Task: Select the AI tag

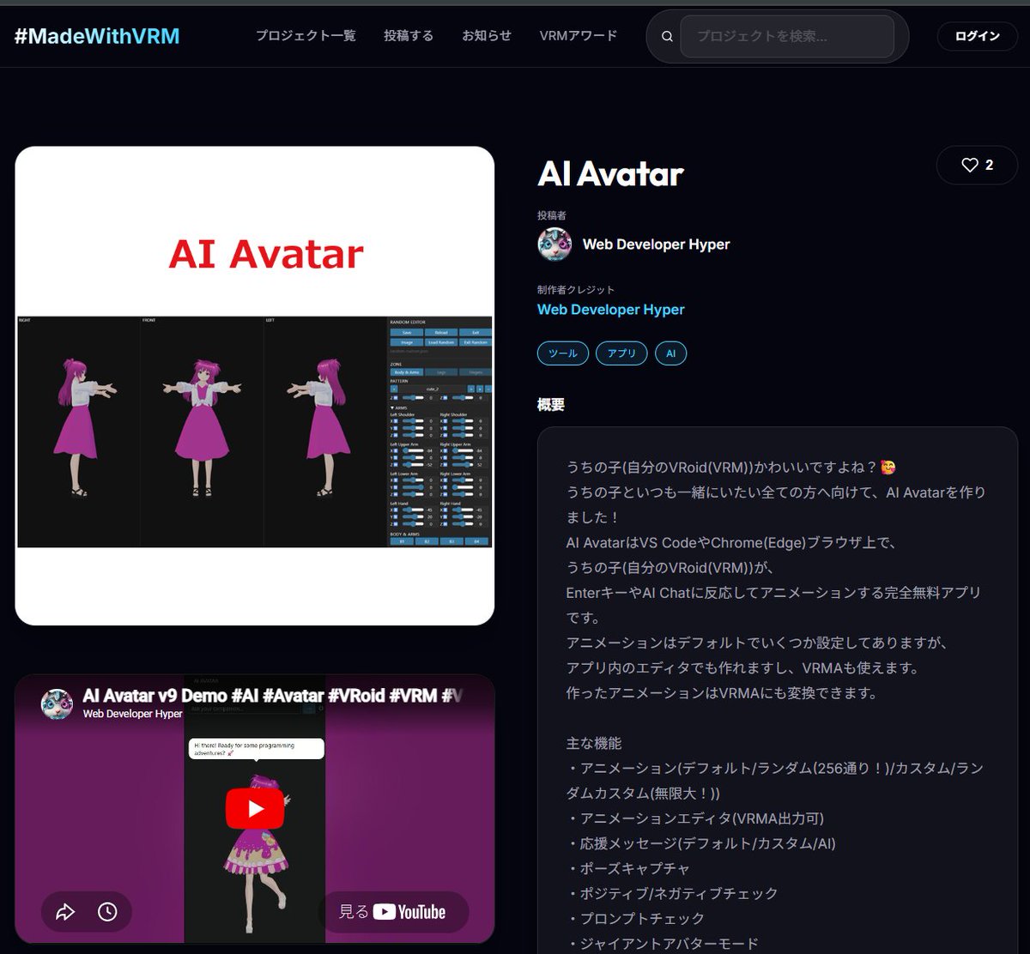Action: pos(671,353)
